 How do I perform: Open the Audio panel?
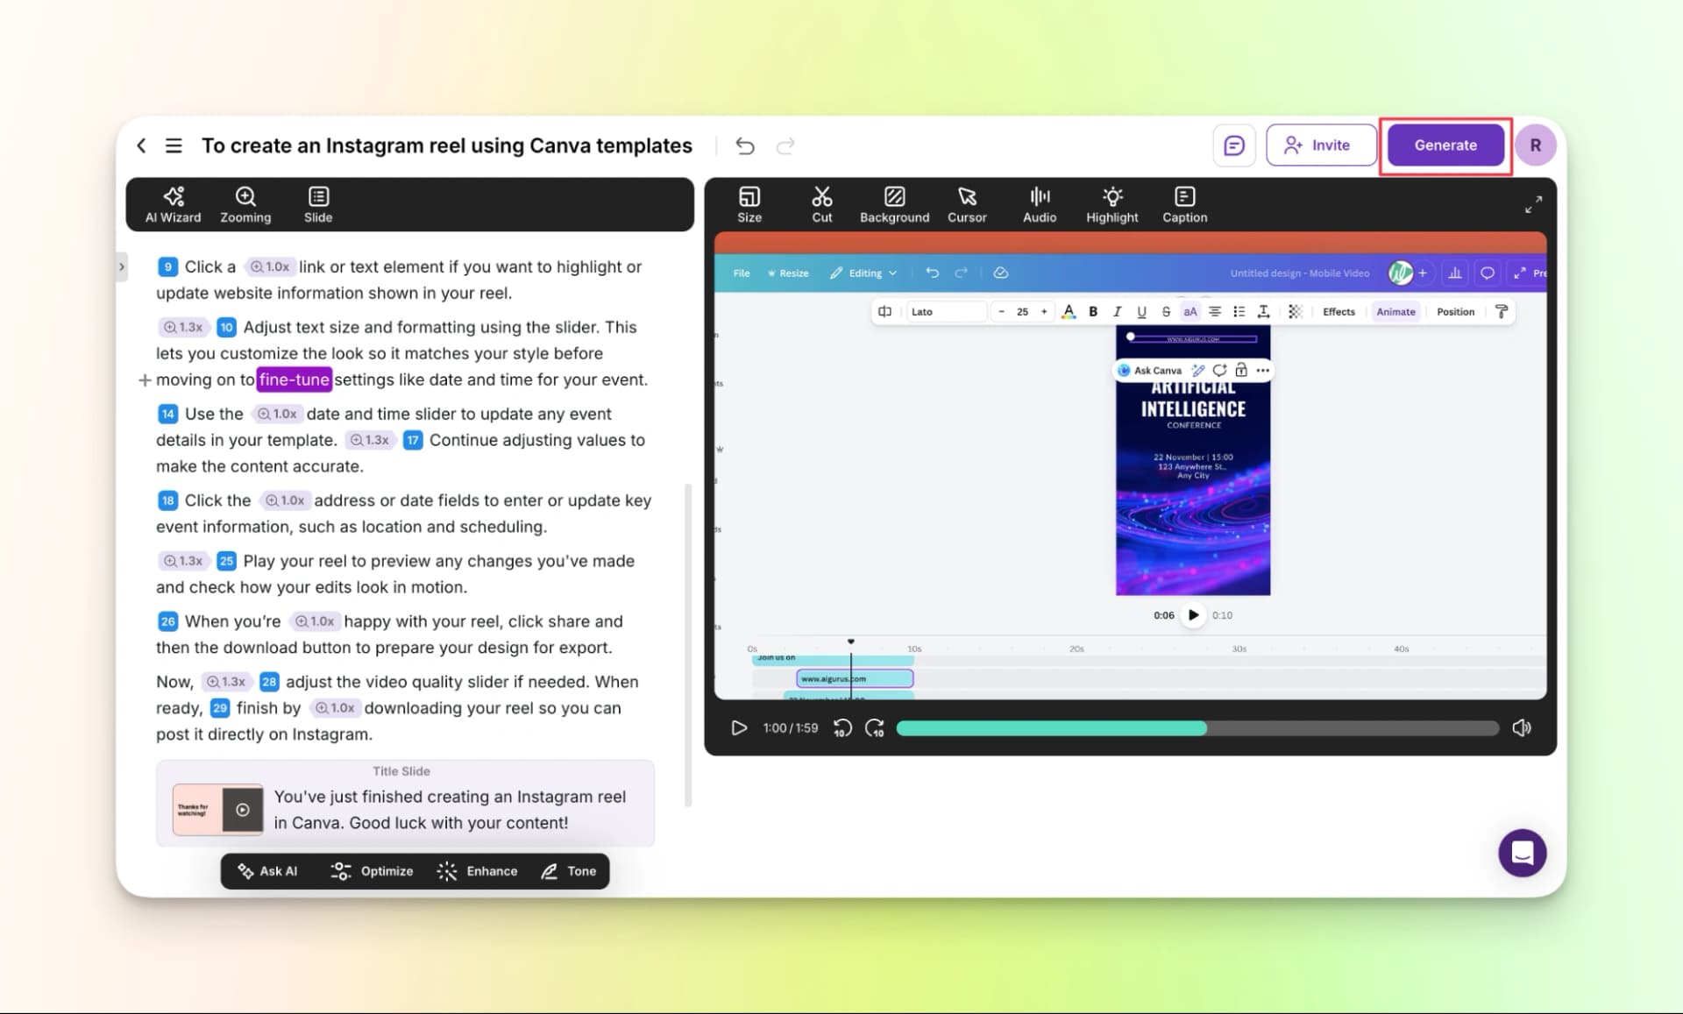point(1039,204)
